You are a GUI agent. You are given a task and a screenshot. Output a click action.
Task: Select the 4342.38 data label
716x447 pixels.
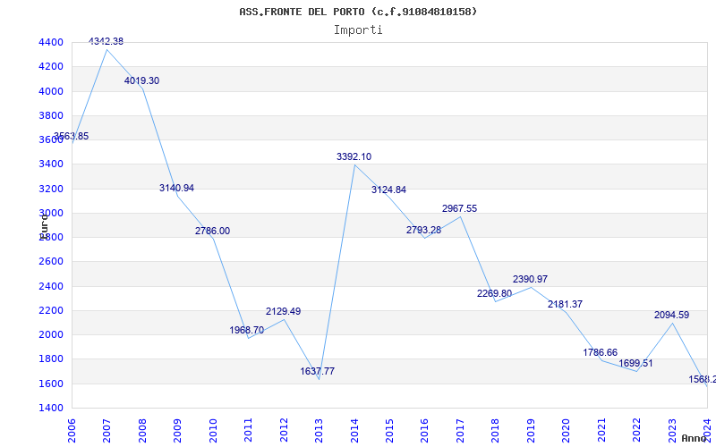[x=106, y=41]
